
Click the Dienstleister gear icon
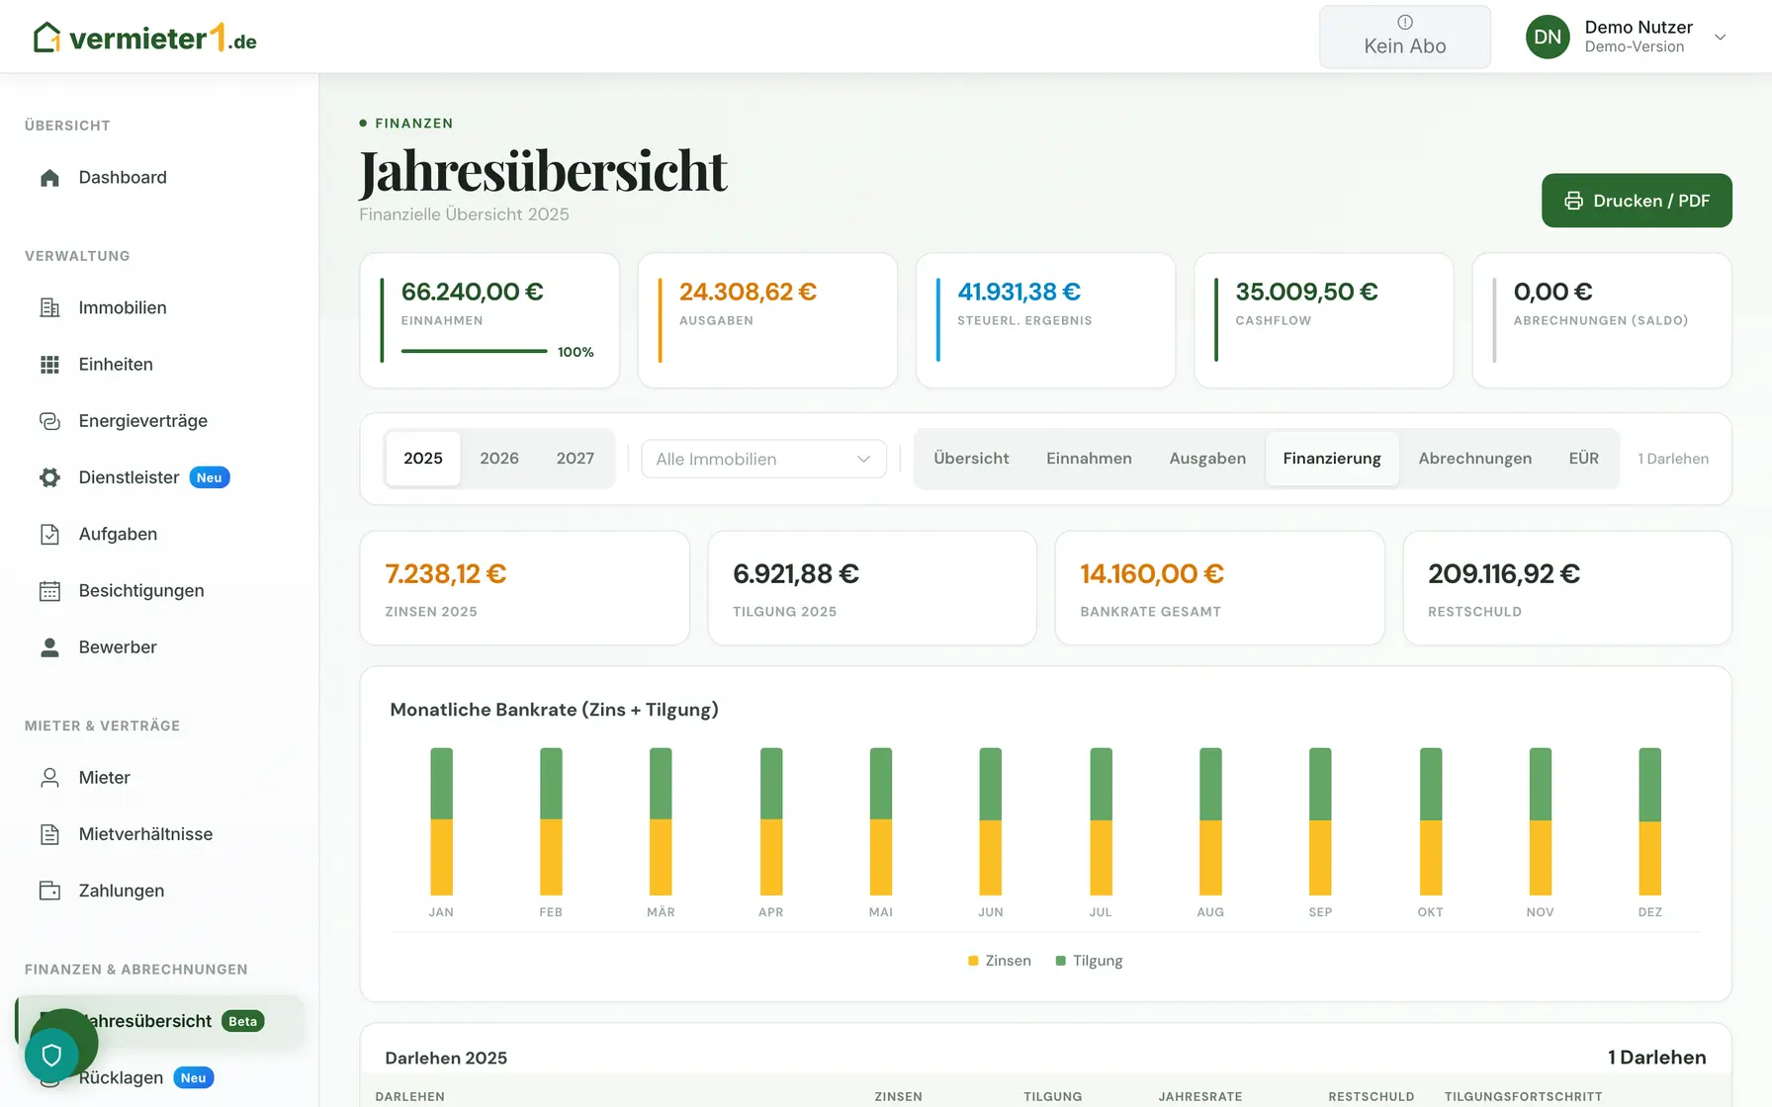click(49, 477)
